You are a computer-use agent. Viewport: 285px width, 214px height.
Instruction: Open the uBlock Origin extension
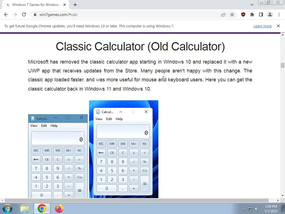click(243, 14)
